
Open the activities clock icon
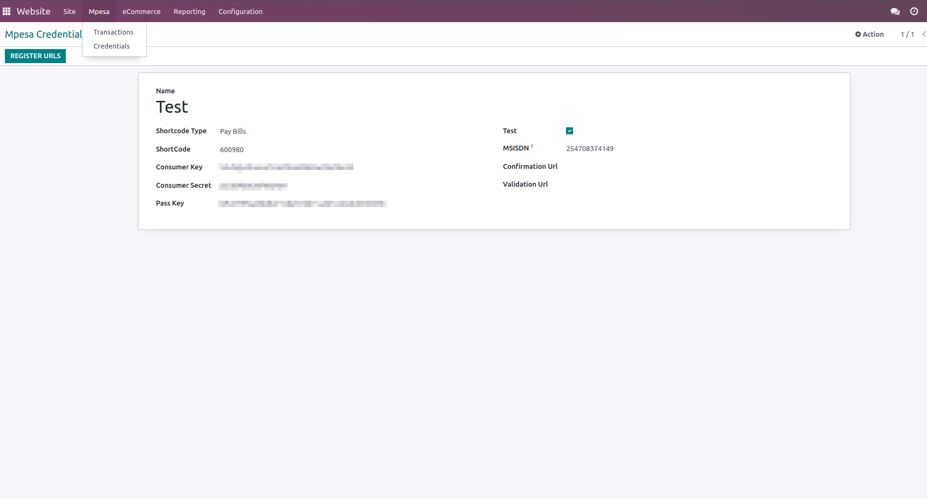(914, 11)
